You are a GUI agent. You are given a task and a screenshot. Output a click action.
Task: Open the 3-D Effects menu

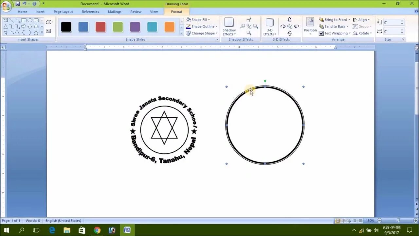[270, 27]
